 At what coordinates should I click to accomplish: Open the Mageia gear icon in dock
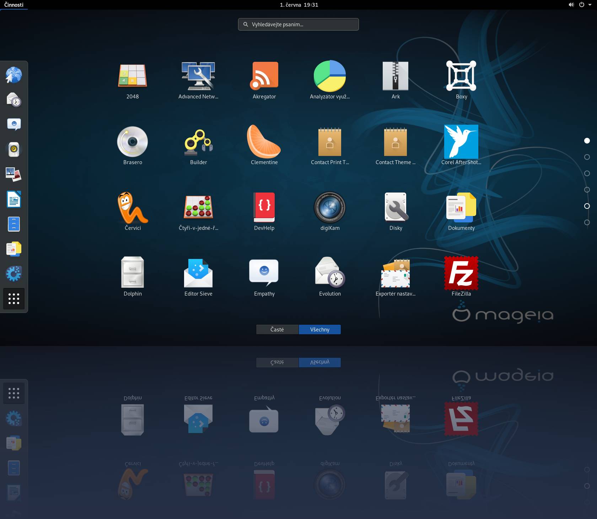[14, 274]
